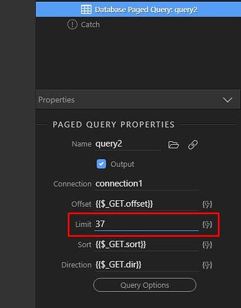Open the folder icon next to Name
The image size is (241, 308).
[173, 145]
